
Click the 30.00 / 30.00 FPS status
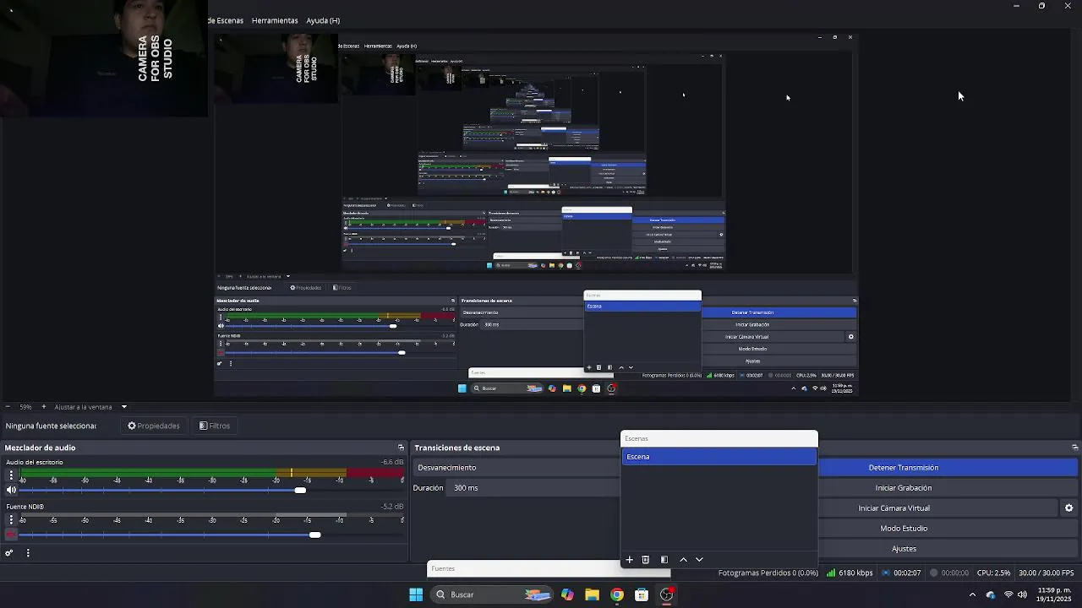click(x=1046, y=573)
